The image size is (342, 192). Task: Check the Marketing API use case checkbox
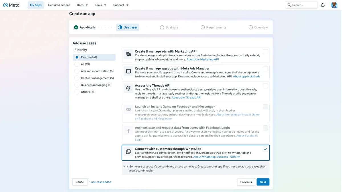pyautogui.click(x=265, y=52)
